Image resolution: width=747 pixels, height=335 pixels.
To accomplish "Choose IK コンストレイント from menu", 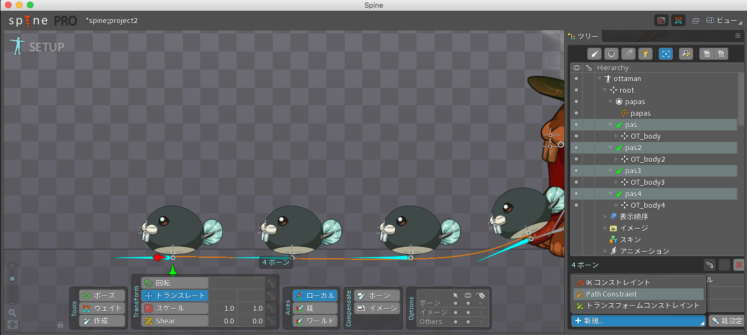I will (x=638, y=282).
